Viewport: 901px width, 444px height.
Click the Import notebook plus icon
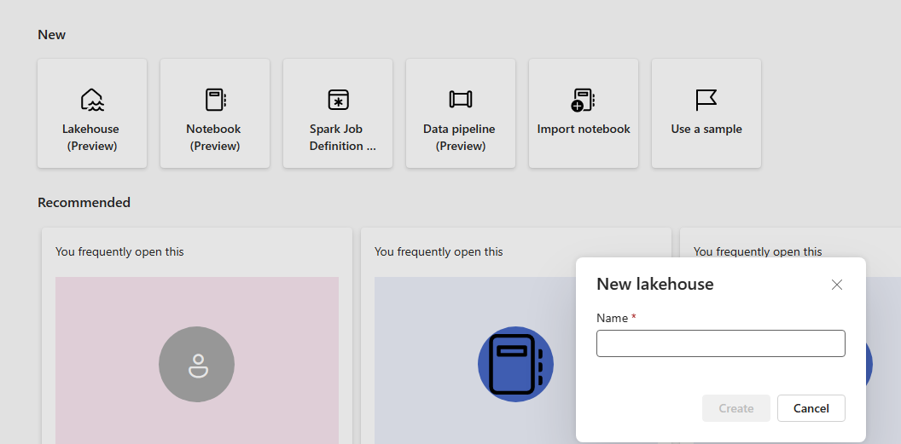point(583,100)
